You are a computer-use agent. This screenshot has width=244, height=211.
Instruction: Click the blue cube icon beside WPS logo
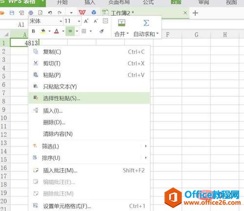point(94,12)
